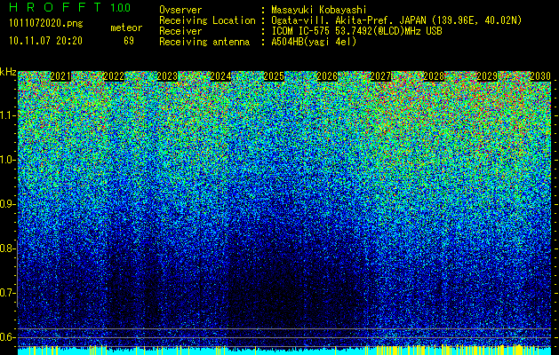Click the 1.1 frequency axis label
The height and width of the screenshot is (355, 559).
(7, 115)
